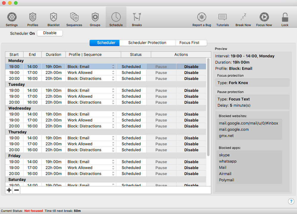Open the Sequences toolbar icon
This screenshot has width=297, height=214.
tap(74, 17)
